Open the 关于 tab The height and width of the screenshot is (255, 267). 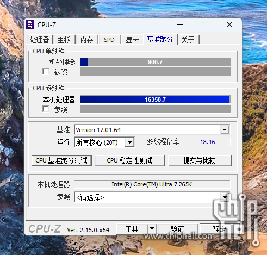(x=188, y=40)
